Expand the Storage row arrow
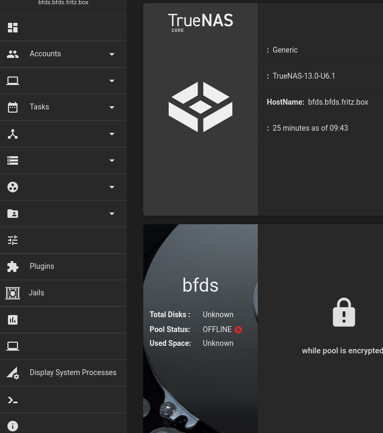 pos(112,160)
